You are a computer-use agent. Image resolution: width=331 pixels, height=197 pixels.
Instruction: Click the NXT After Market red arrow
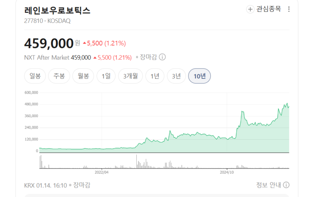coord(95,58)
